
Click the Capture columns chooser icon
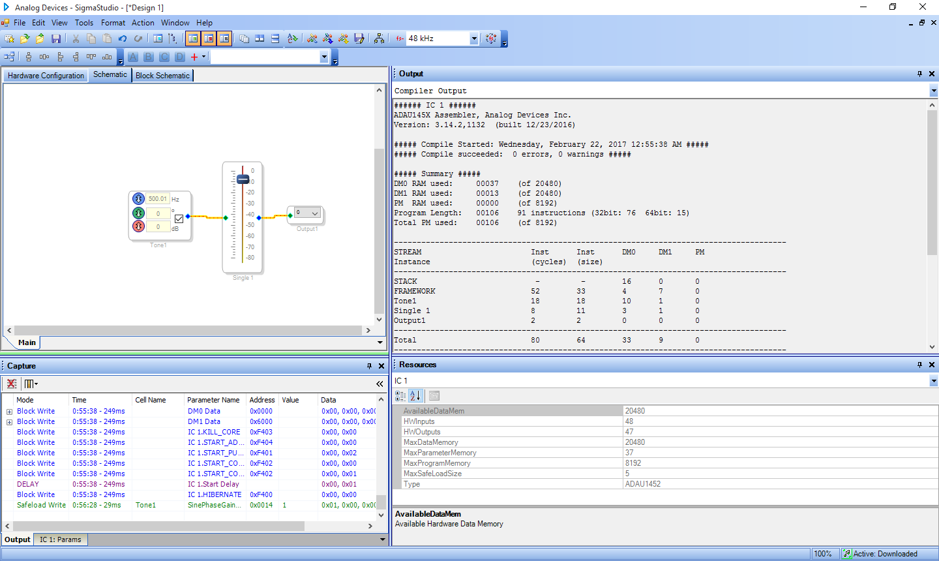click(31, 384)
